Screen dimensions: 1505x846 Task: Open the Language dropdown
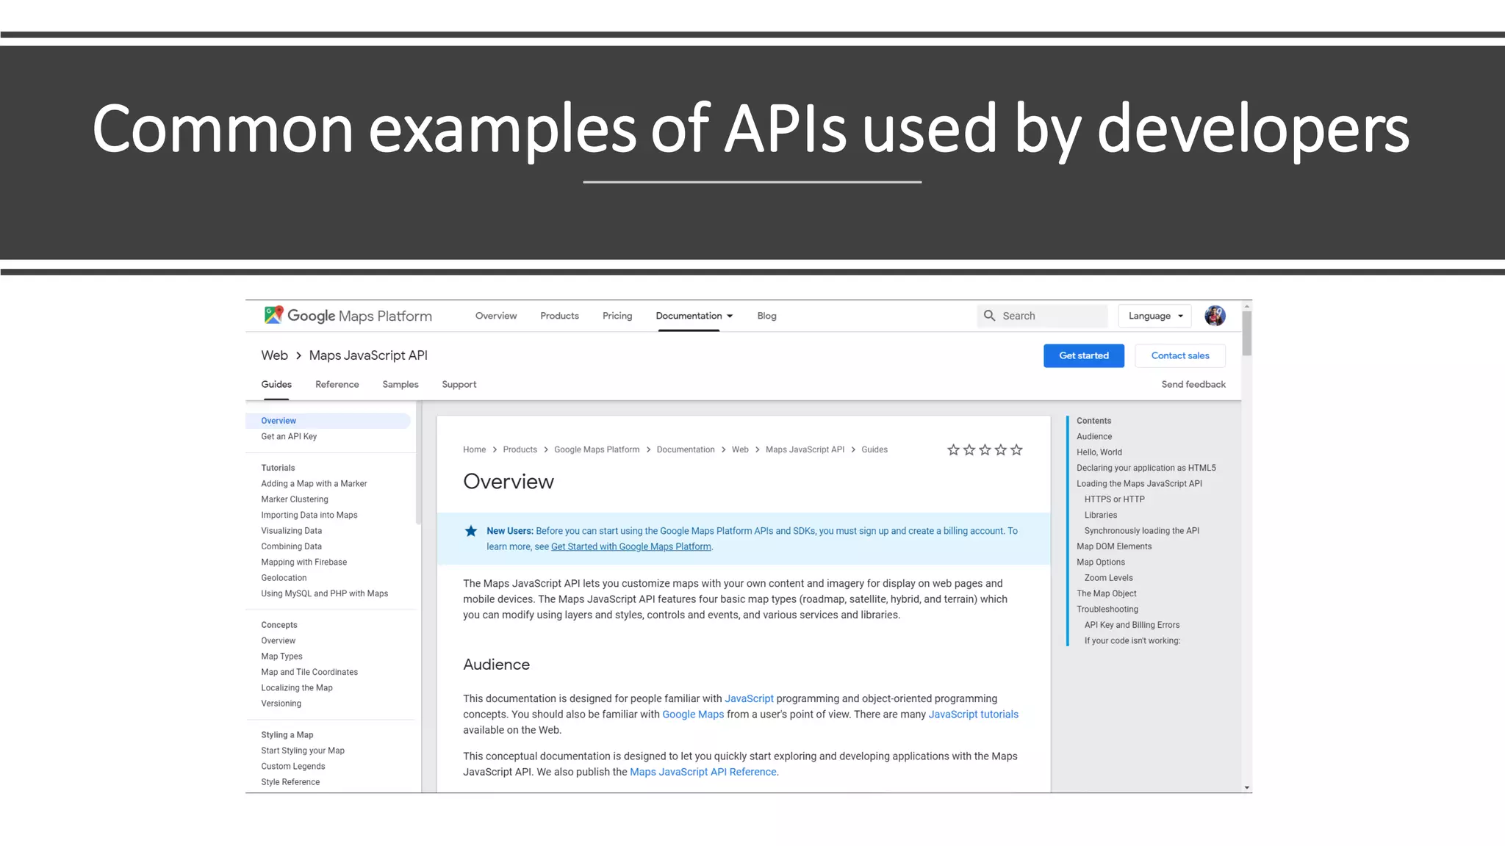click(1155, 316)
